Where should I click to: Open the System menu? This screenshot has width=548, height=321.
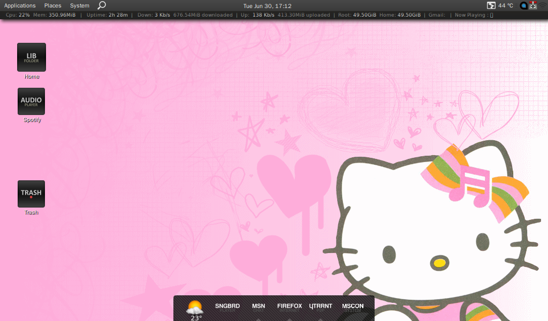tap(80, 5)
